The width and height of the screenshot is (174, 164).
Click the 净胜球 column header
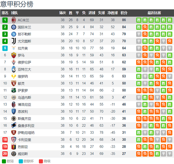pos(113,13)
